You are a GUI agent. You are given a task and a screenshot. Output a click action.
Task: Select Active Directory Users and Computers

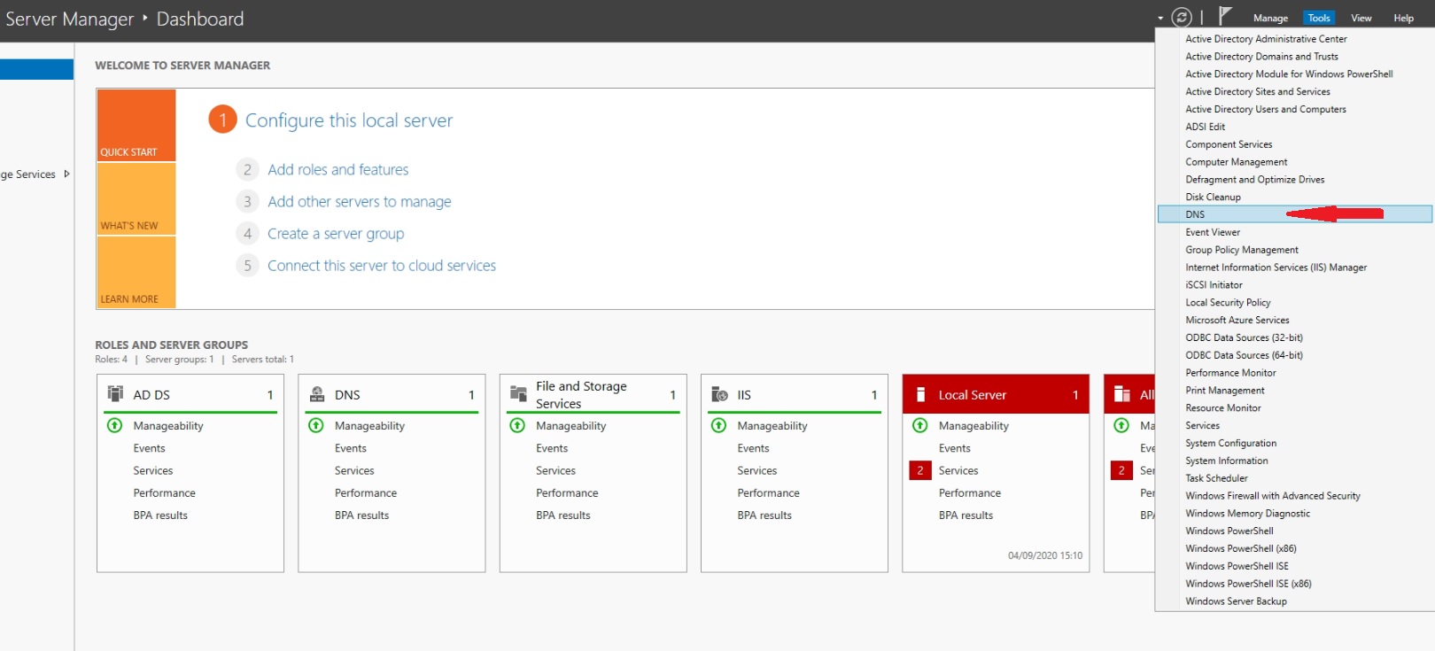coord(1266,109)
